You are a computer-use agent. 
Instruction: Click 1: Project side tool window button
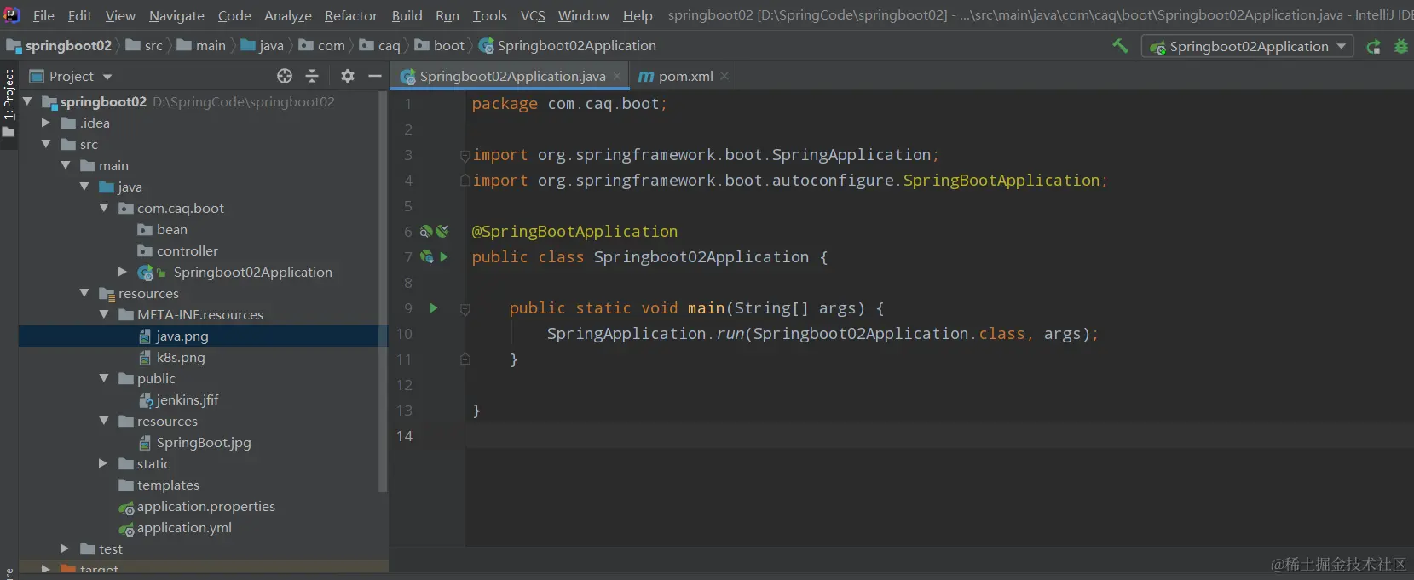9,104
